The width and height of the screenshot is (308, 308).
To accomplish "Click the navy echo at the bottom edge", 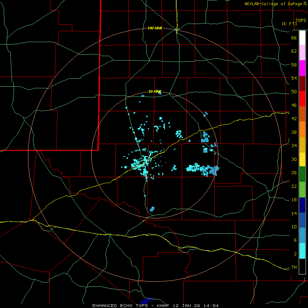I will pos(146,301).
